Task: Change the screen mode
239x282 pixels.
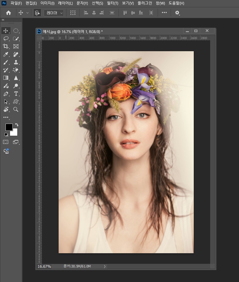Action: [16, 142]
